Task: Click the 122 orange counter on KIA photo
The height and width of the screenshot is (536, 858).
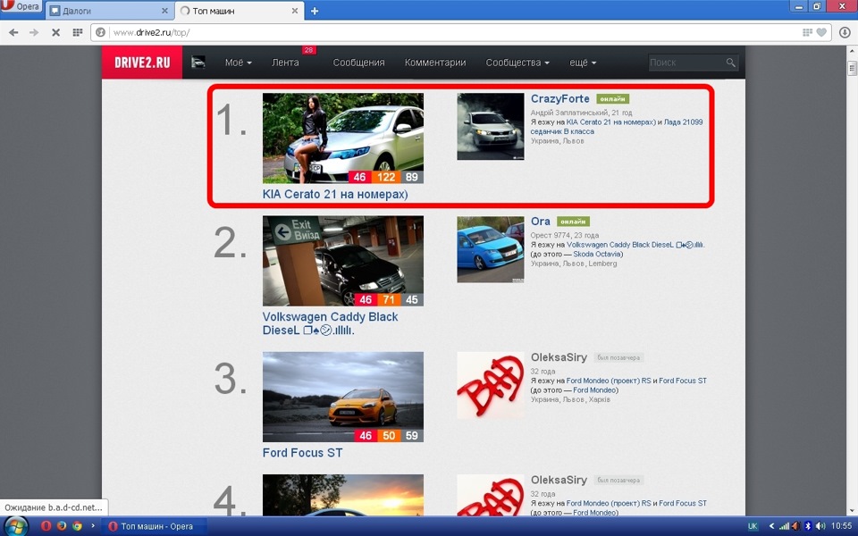Action: pyautogui.click(x=386, y=177)
